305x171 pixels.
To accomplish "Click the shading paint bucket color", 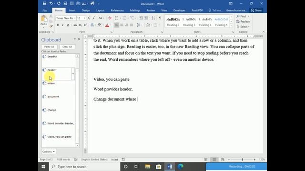I will click(148, 25).
